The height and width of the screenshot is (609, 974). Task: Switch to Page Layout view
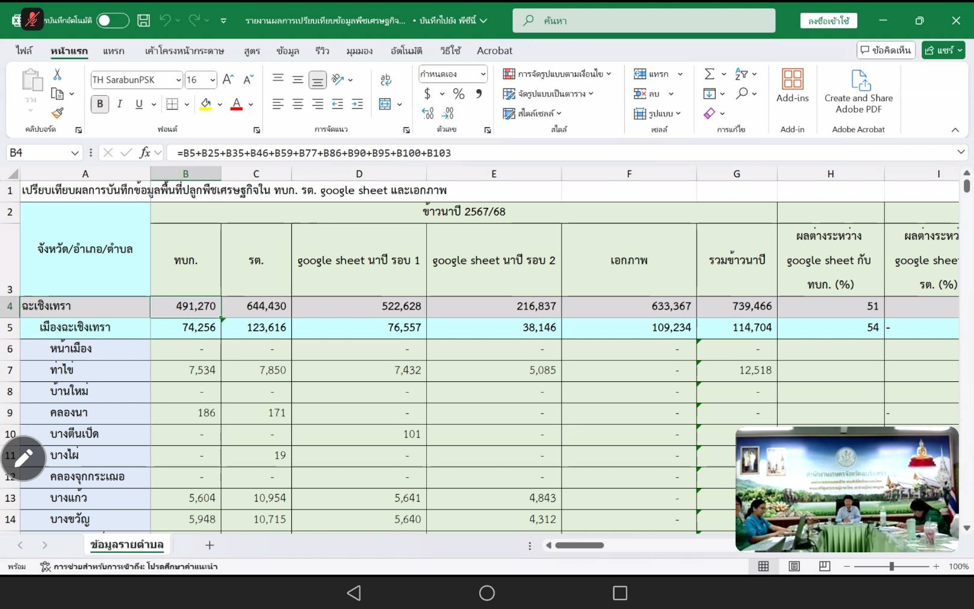click(x=794, y=566)
